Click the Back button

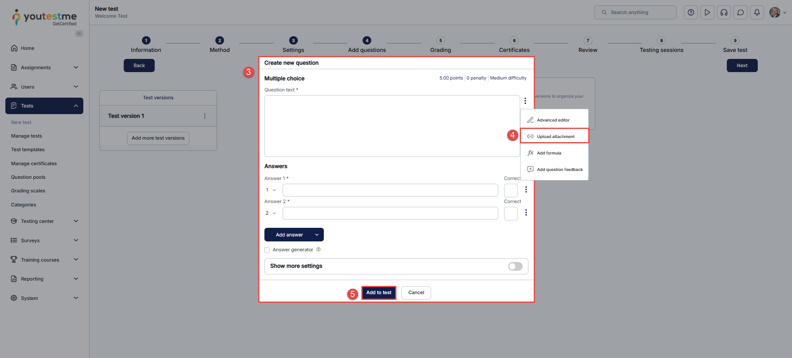click(139, 66)
